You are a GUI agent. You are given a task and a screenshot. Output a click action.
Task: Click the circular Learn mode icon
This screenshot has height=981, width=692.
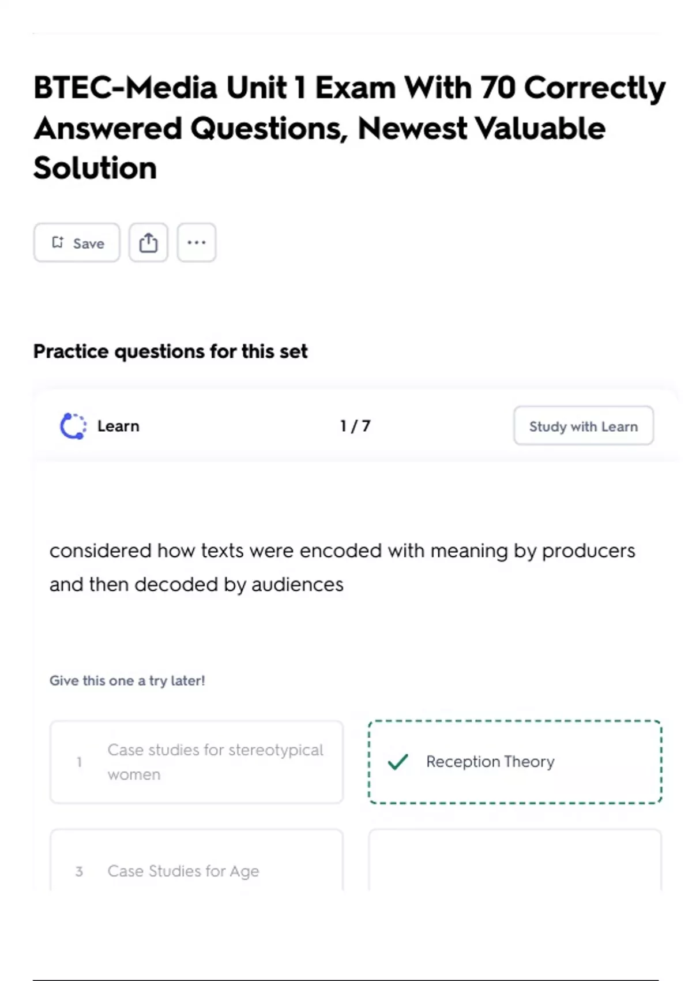pyautogui.click(x=73, y=426)
